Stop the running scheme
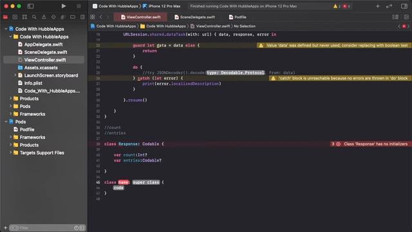 pyautogui.click(x=79, y=6)
